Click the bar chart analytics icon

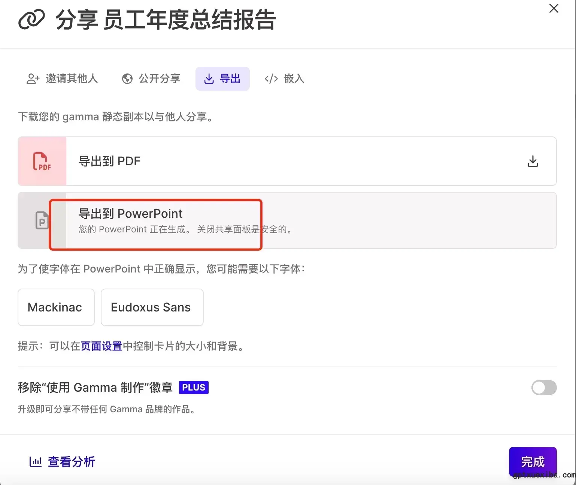(x=35, y=462)
